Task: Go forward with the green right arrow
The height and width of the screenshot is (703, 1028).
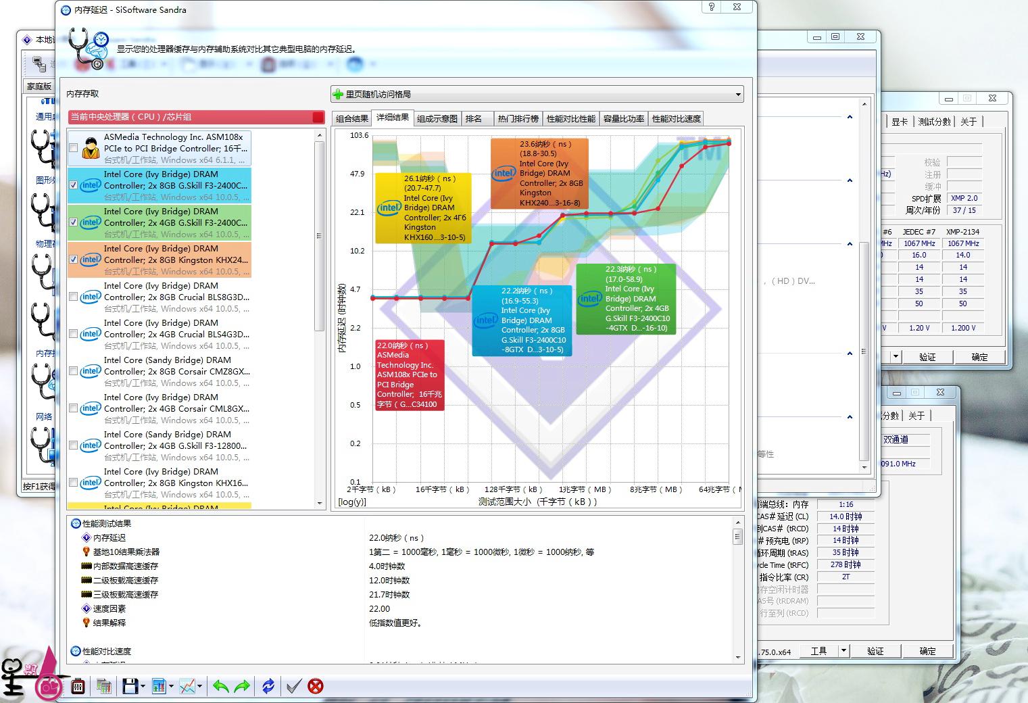Action: (x=241, y=686)
